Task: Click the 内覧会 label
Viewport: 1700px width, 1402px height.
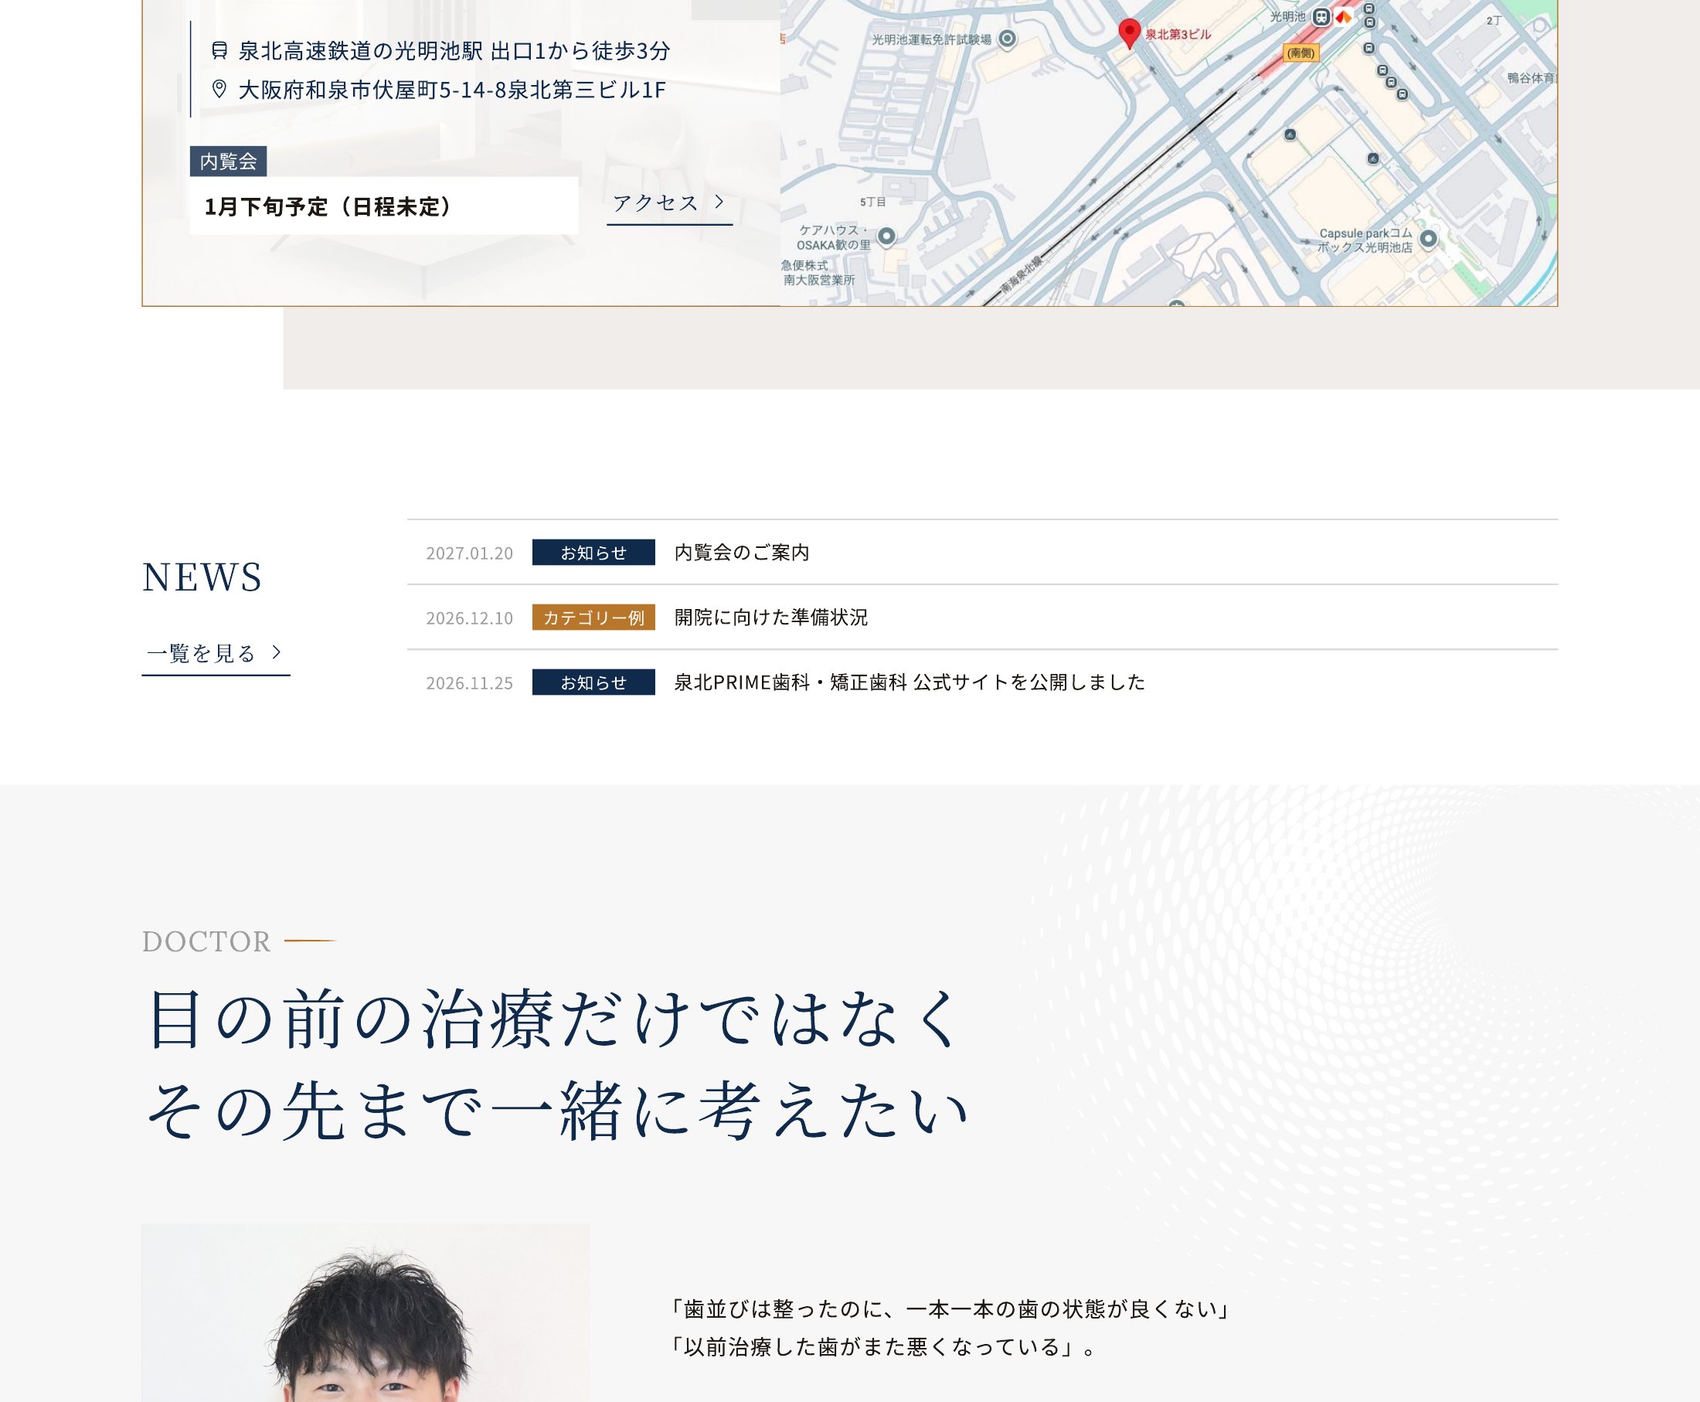Action: click(229, 162)
